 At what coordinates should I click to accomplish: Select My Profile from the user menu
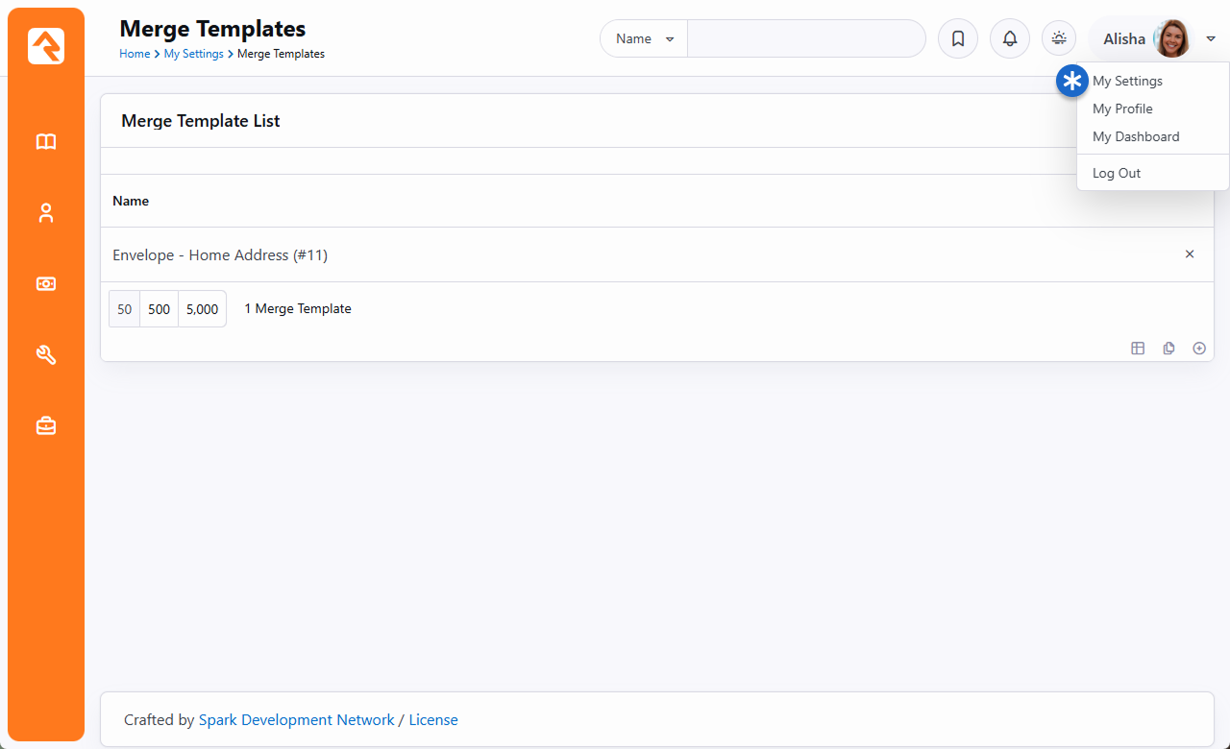point(1122,109)
